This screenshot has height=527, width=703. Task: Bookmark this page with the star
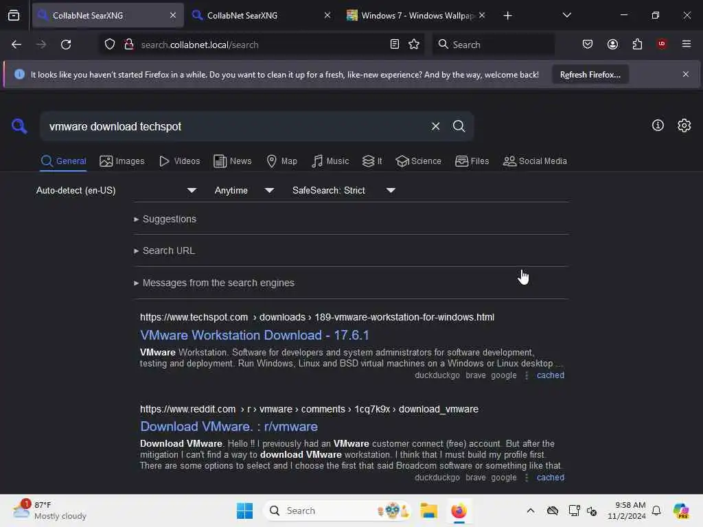(x=414, y=45)
